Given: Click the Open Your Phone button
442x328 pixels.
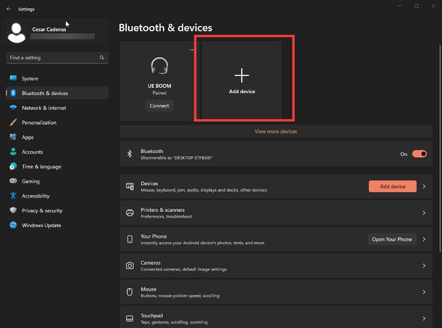Looking at the screenshot, I should click(391, 239).
